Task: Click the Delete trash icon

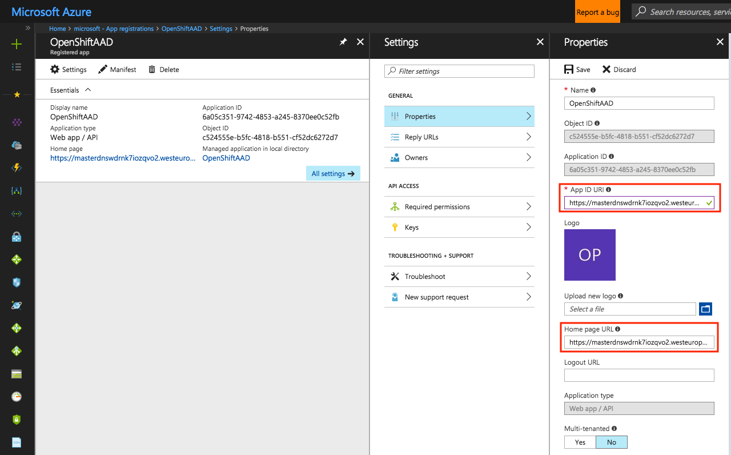Action: (x=152, y=69)
